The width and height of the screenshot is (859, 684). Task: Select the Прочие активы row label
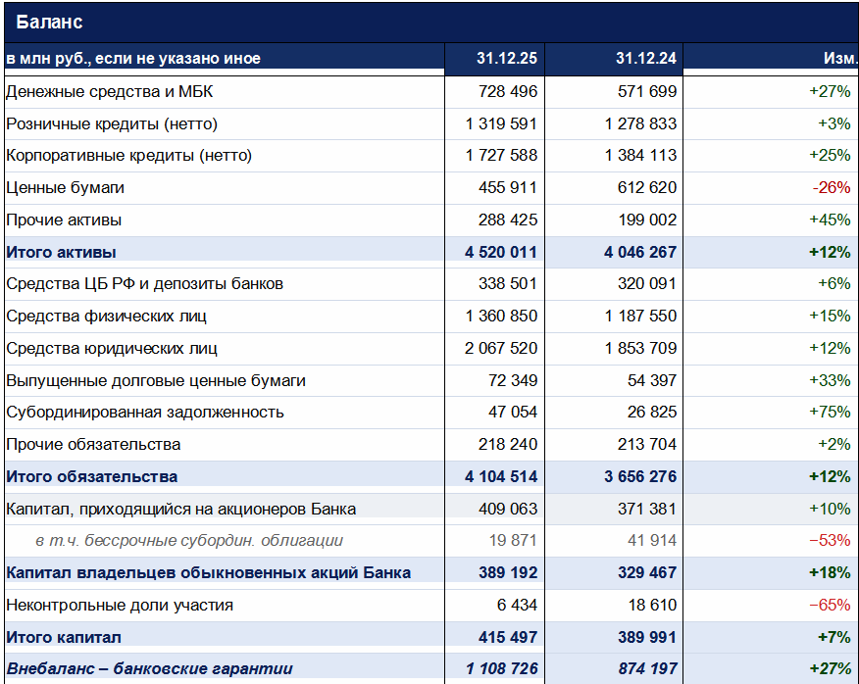tap(64, 220)
